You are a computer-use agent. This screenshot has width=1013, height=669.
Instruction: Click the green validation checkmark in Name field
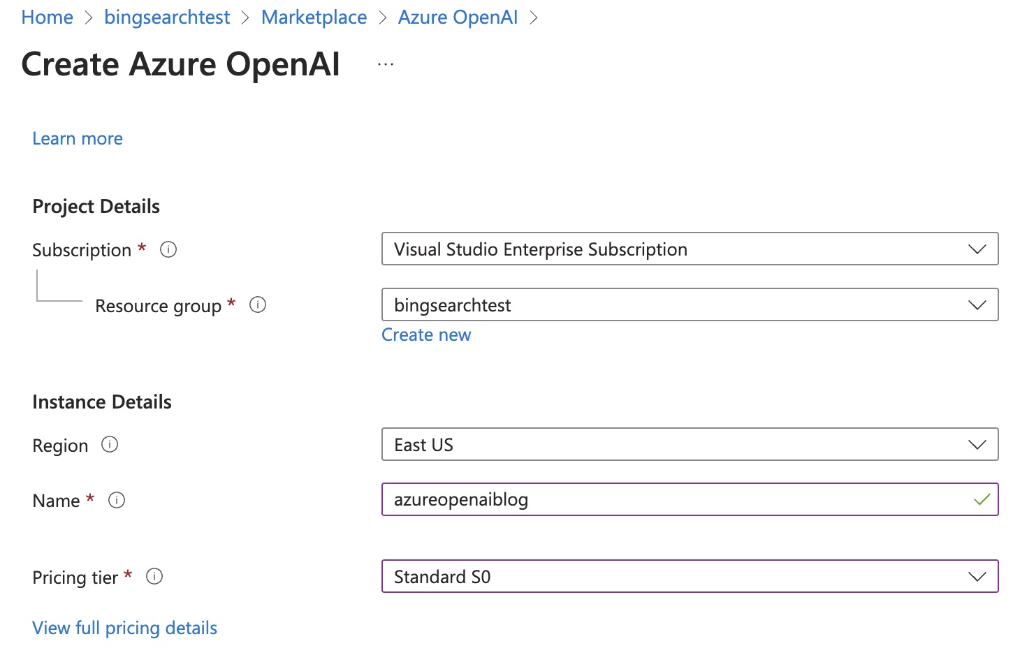982,499
